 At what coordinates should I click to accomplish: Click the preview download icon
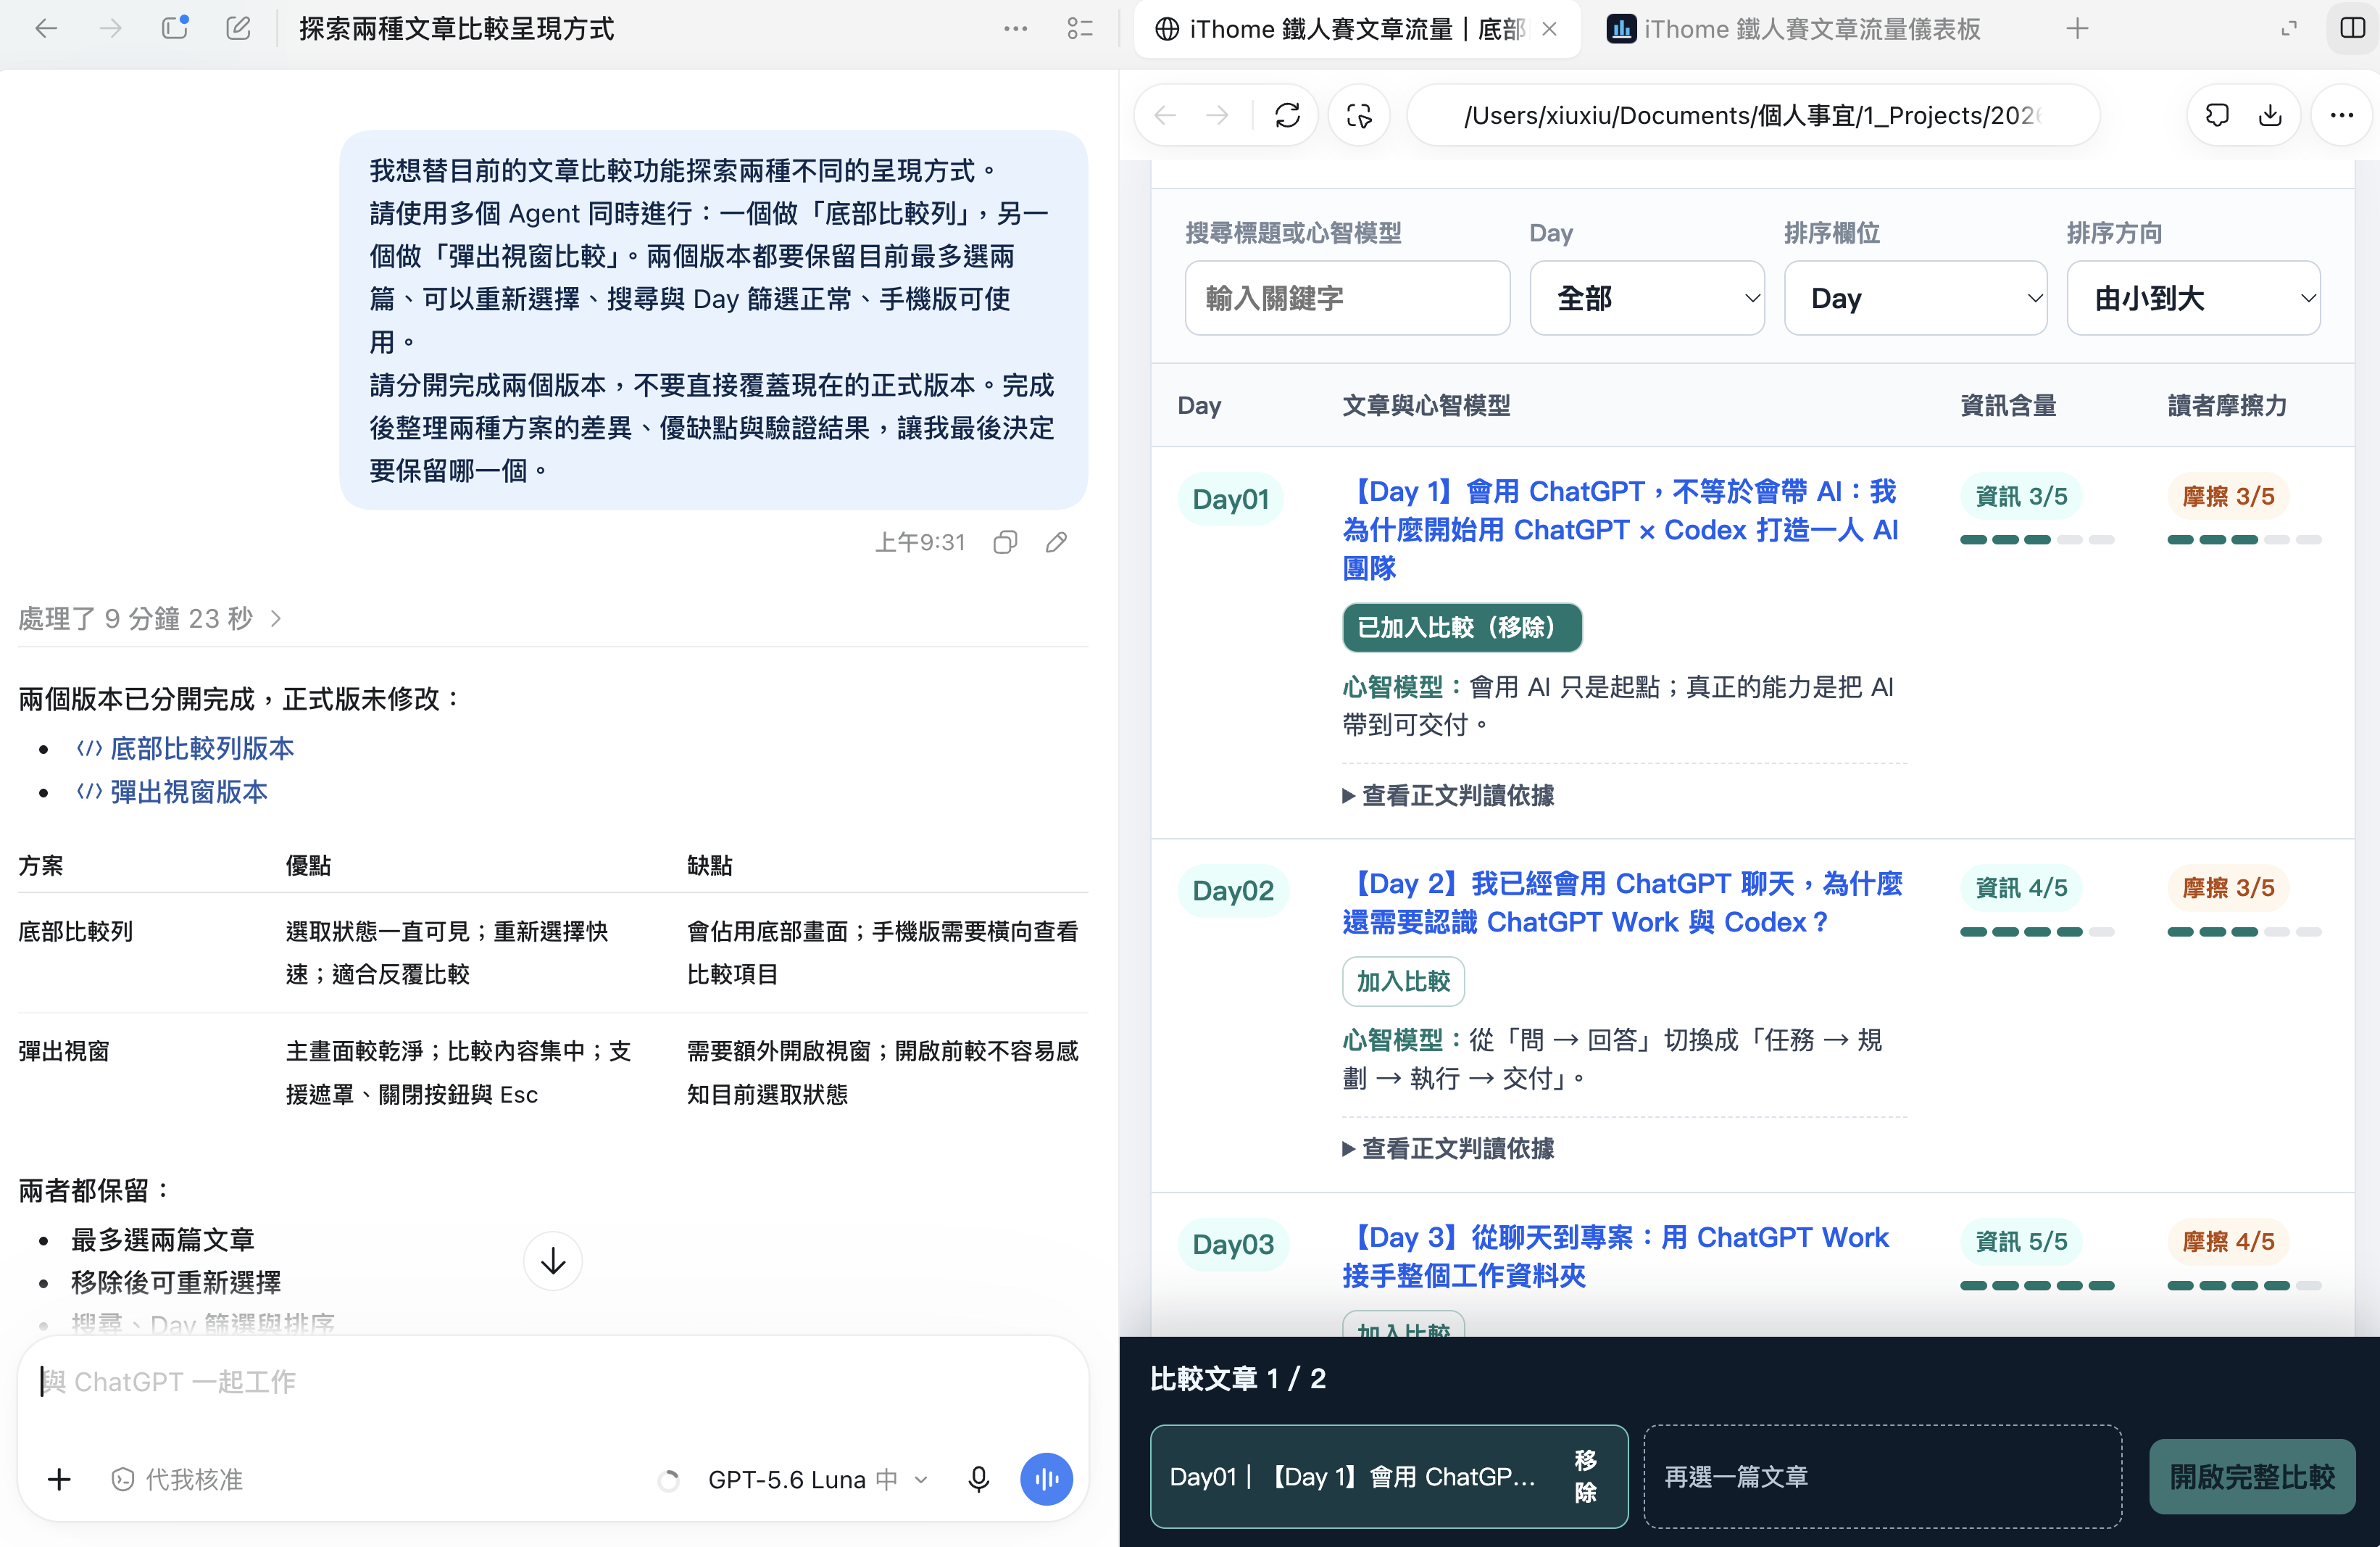2271,116
